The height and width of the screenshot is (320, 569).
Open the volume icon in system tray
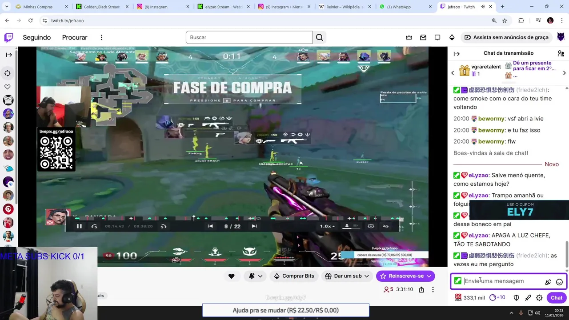coord(537,313)
